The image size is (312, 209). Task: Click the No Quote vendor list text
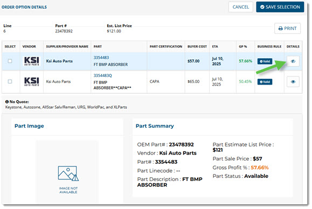click(x=66, y=108)
